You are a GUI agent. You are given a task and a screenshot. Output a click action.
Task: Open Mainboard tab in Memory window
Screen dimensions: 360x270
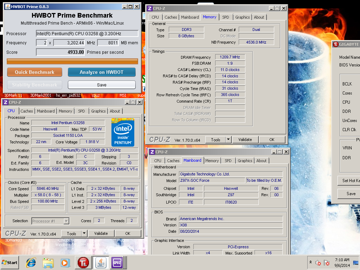coord(190,17)
